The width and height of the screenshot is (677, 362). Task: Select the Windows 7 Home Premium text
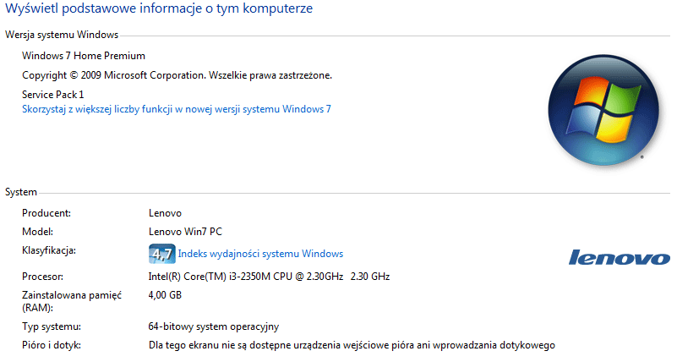pos(84,56)
